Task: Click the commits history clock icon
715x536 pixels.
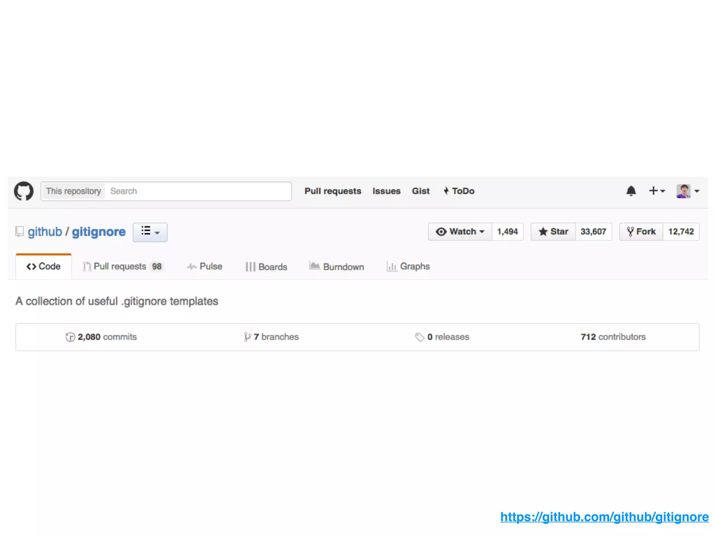Action: pyautogui.click(x=70, y=337)
